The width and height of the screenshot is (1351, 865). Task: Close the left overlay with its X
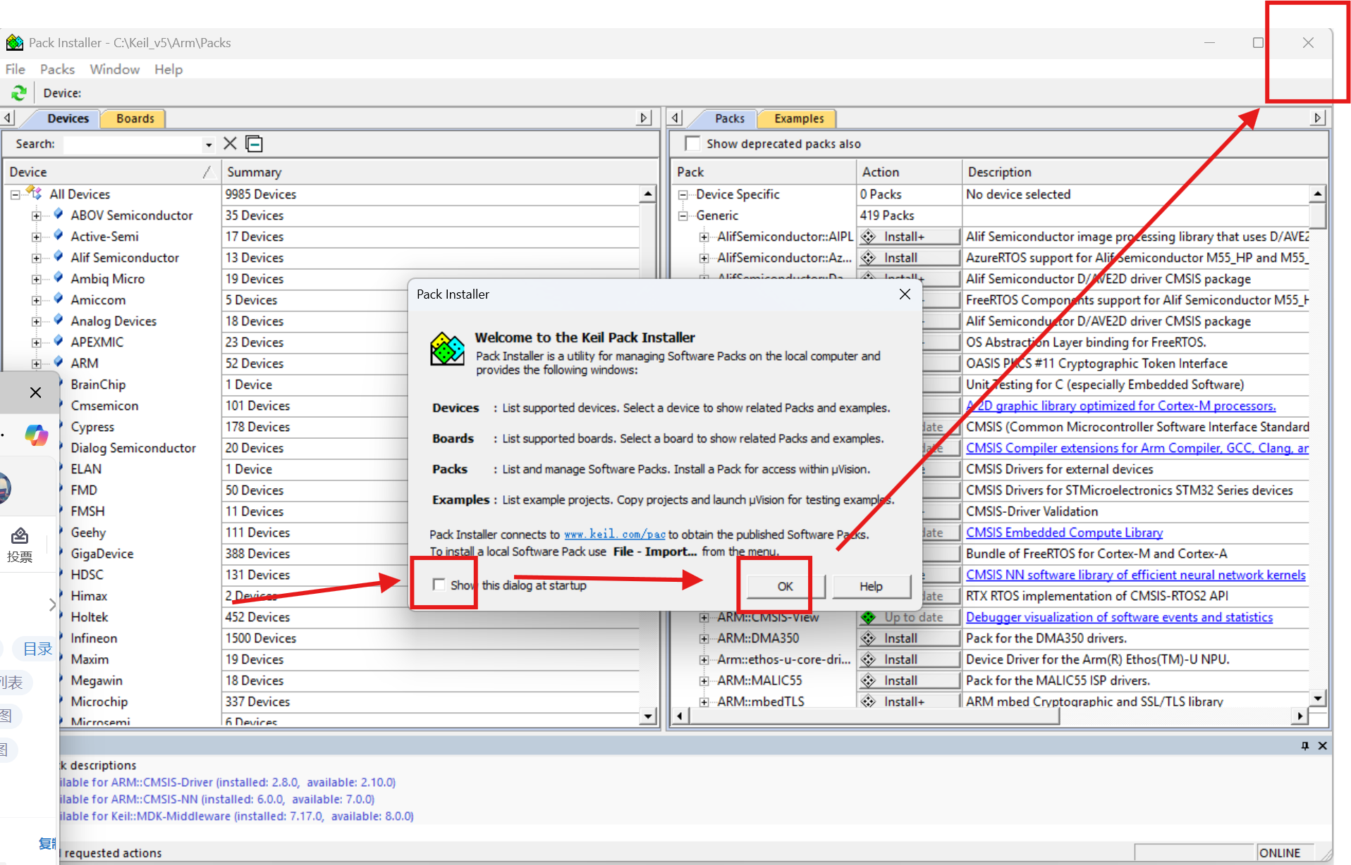[x=35, y=392]
